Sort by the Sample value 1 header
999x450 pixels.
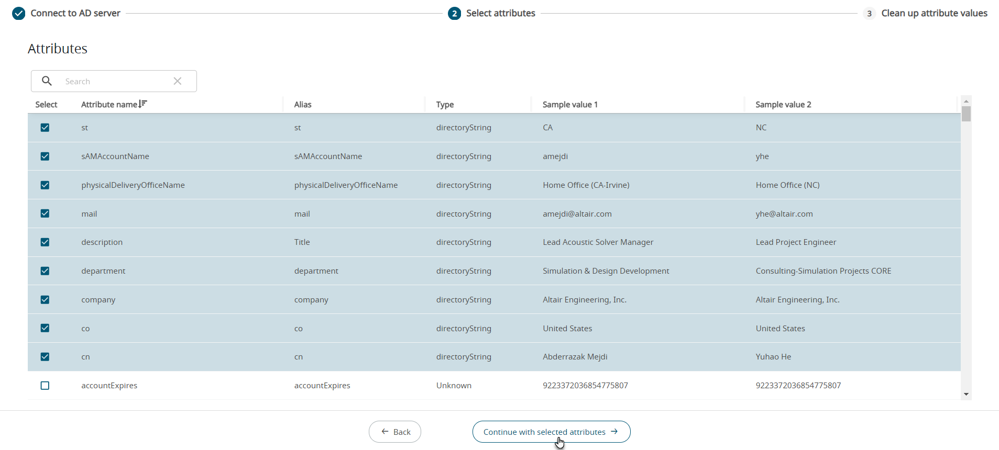tap(570, 105)
